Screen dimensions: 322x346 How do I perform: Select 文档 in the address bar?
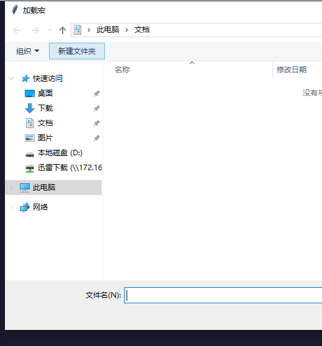[142, 30]
